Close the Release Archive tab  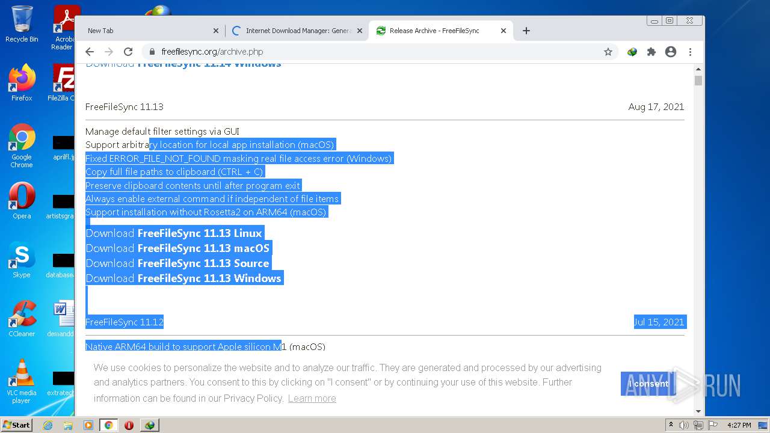504,31
